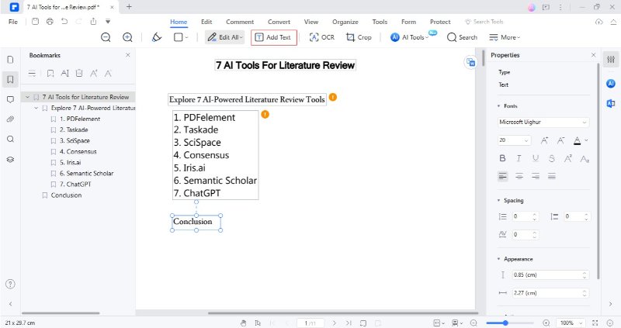The image size is (621, 328).
Task: Justify text alignment
Action: [552, 176]
